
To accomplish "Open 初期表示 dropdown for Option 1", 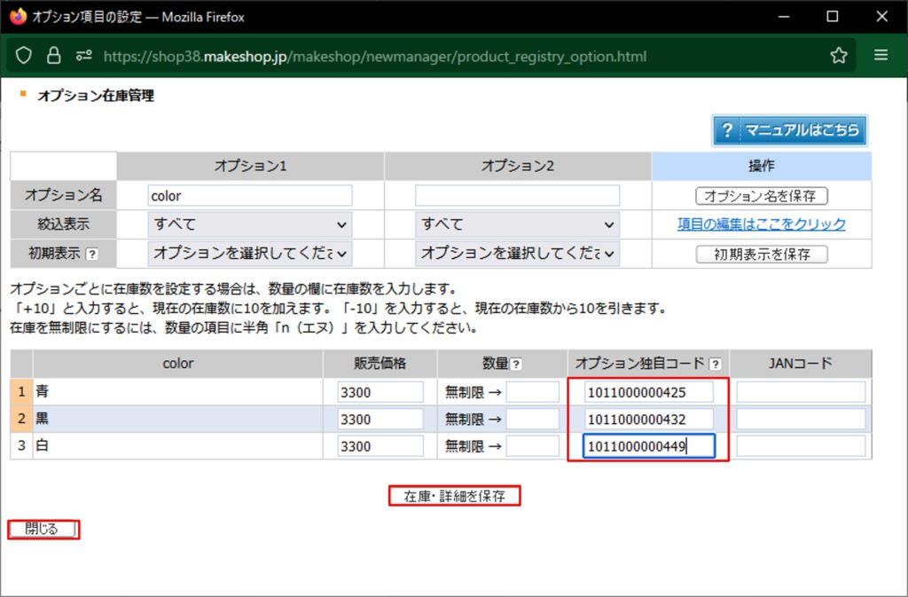I will [x=249, y=254].
